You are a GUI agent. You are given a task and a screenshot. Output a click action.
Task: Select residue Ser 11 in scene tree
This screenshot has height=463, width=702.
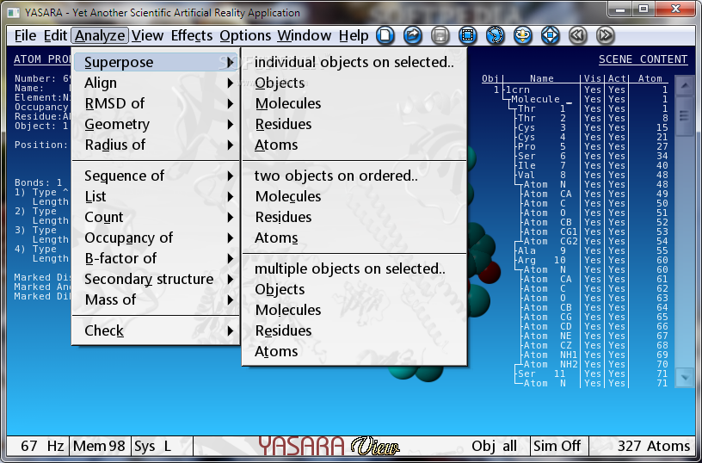tap(542, 373)
